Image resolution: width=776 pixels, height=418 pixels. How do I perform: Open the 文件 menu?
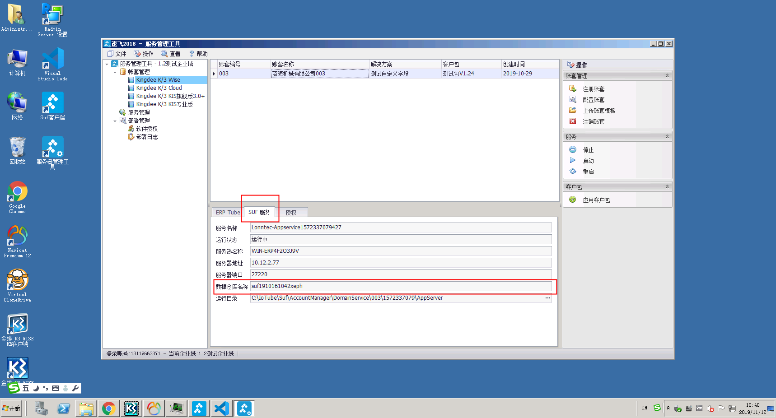pos(117,54)
